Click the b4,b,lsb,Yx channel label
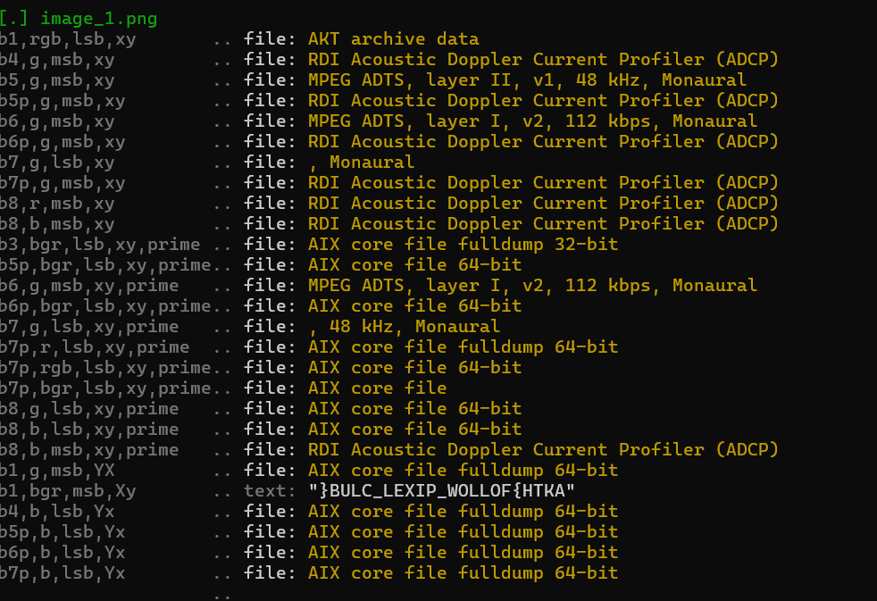The height and width of the screenshot is (601, 877). [x=57, y=512]
